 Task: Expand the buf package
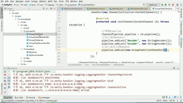click(21, 28)
